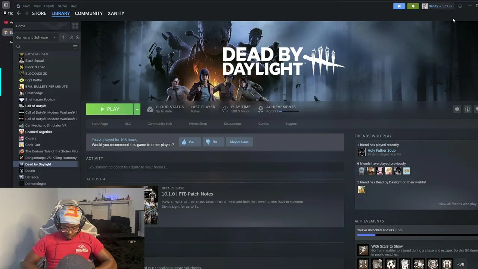Open the Help menu
478x269 pixels.
coord(74,6)
